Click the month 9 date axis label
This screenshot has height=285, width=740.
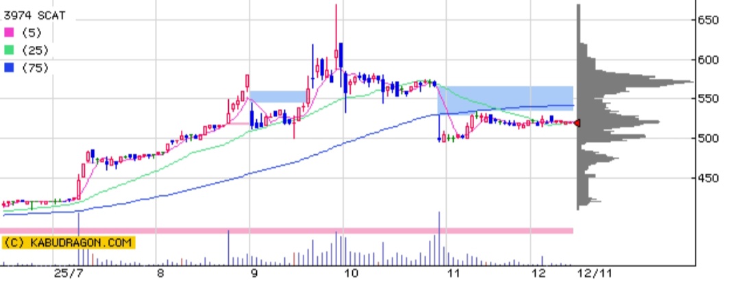[254, 273]
